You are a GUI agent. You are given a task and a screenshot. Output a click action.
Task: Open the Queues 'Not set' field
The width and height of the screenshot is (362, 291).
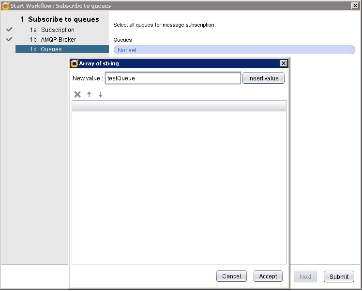(x=234, y=50)
